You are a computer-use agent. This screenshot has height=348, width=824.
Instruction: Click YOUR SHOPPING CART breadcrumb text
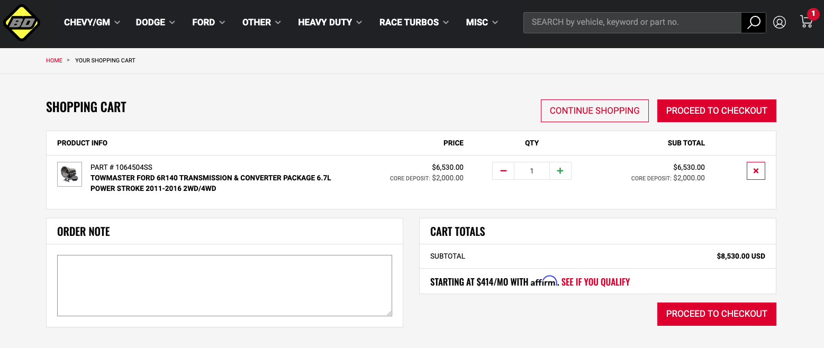point(105,60)
